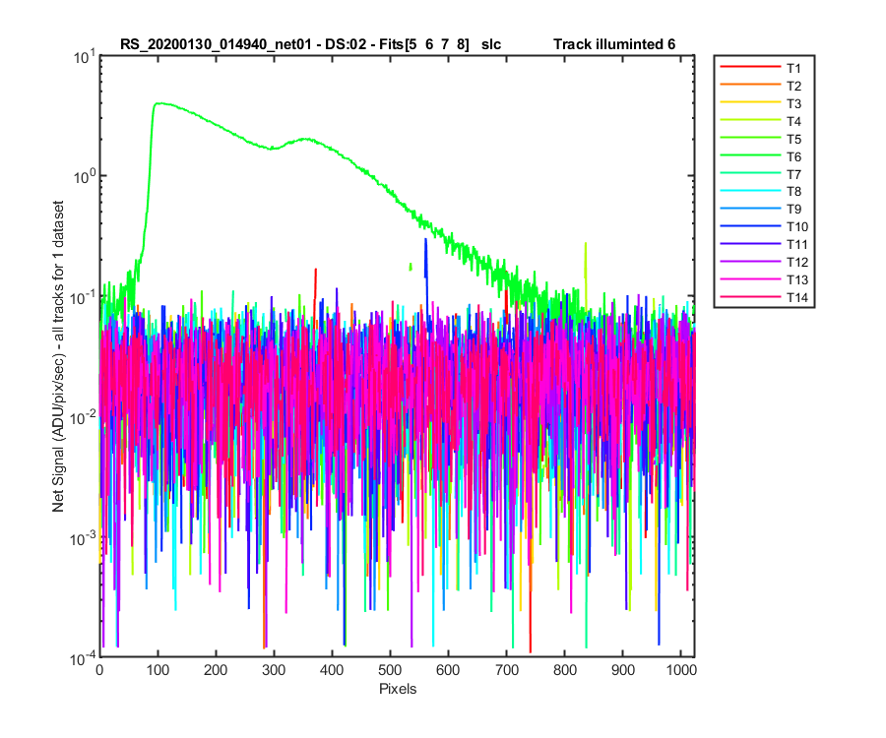This screenshot has height=738, width=886.
Task: Click the T11 legend label
Action: click(x=796, y=244)
